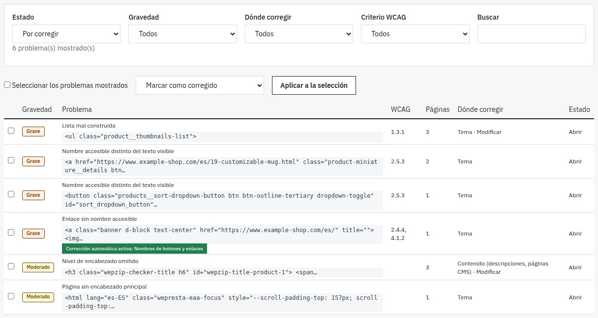
Task: Click the Estado column header in the table
Action: 579,109
